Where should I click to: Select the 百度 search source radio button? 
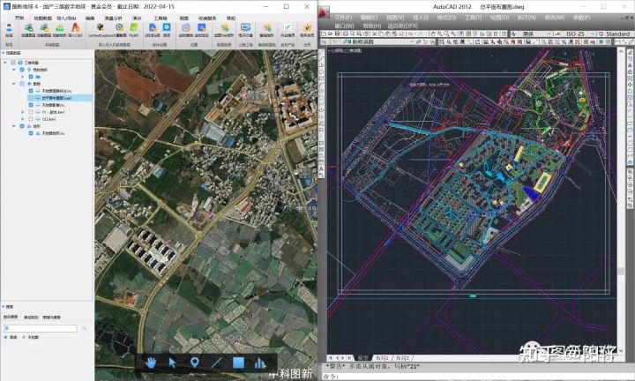[x=5, y=337]
